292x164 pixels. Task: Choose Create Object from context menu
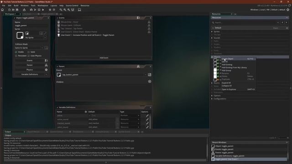pyautogui.click(x=238, y=59)
